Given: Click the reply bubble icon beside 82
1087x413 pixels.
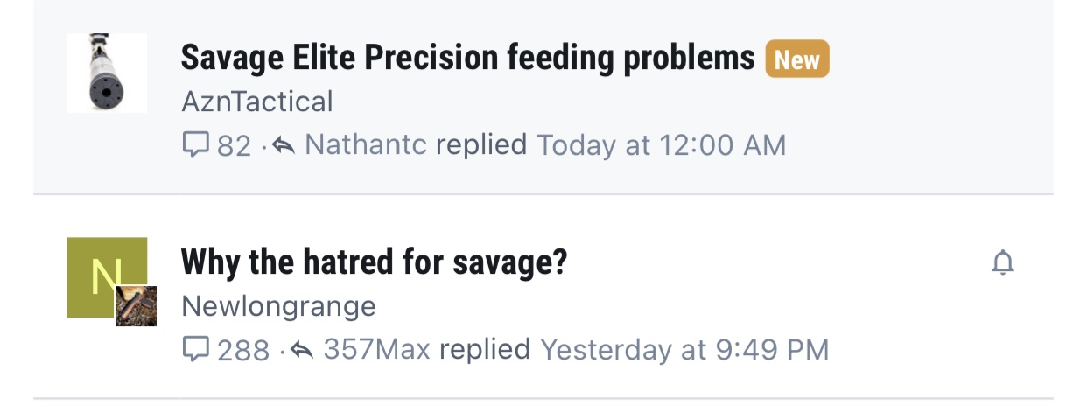Looking at the screenshot, I should pos(194,144).
